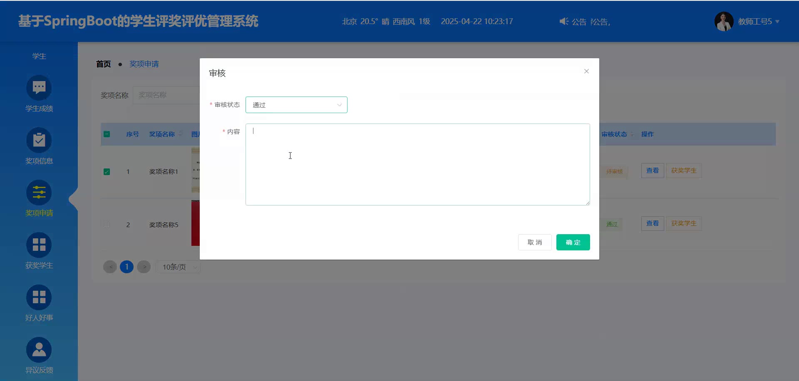Image resolution: width=799 pixels, height=381 pixels.
Task: Click 查看 for 奖项名称5 row
Action: pos(653,223)
